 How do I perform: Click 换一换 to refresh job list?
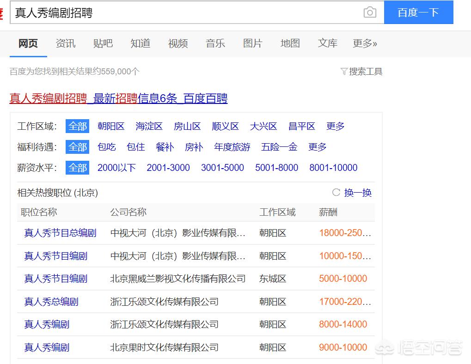(358, 192)
